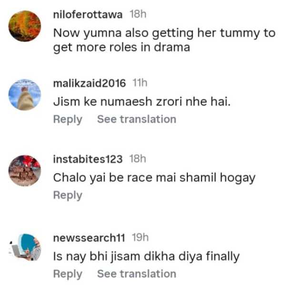Click the 11h timestamp on malikzaid2016's comment
Image resolution: width=305 pixels, height=285 pixels.
pos(140,83)
